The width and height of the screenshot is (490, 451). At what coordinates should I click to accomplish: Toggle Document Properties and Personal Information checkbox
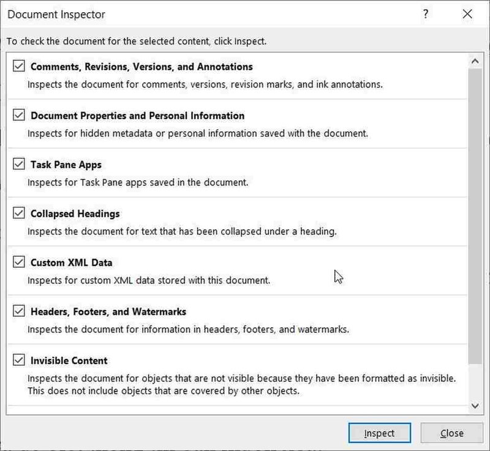pos(18,115)
